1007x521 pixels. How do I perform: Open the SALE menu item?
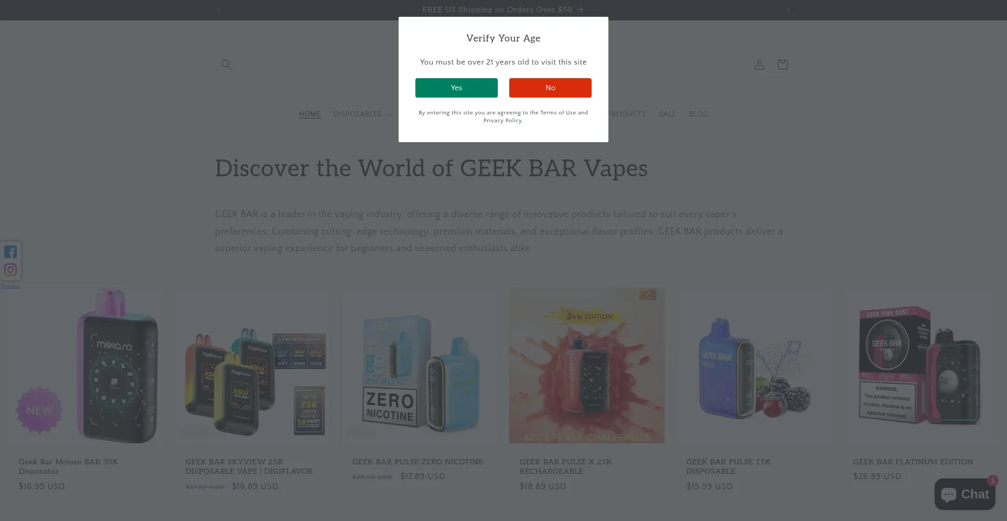(667, 114)
